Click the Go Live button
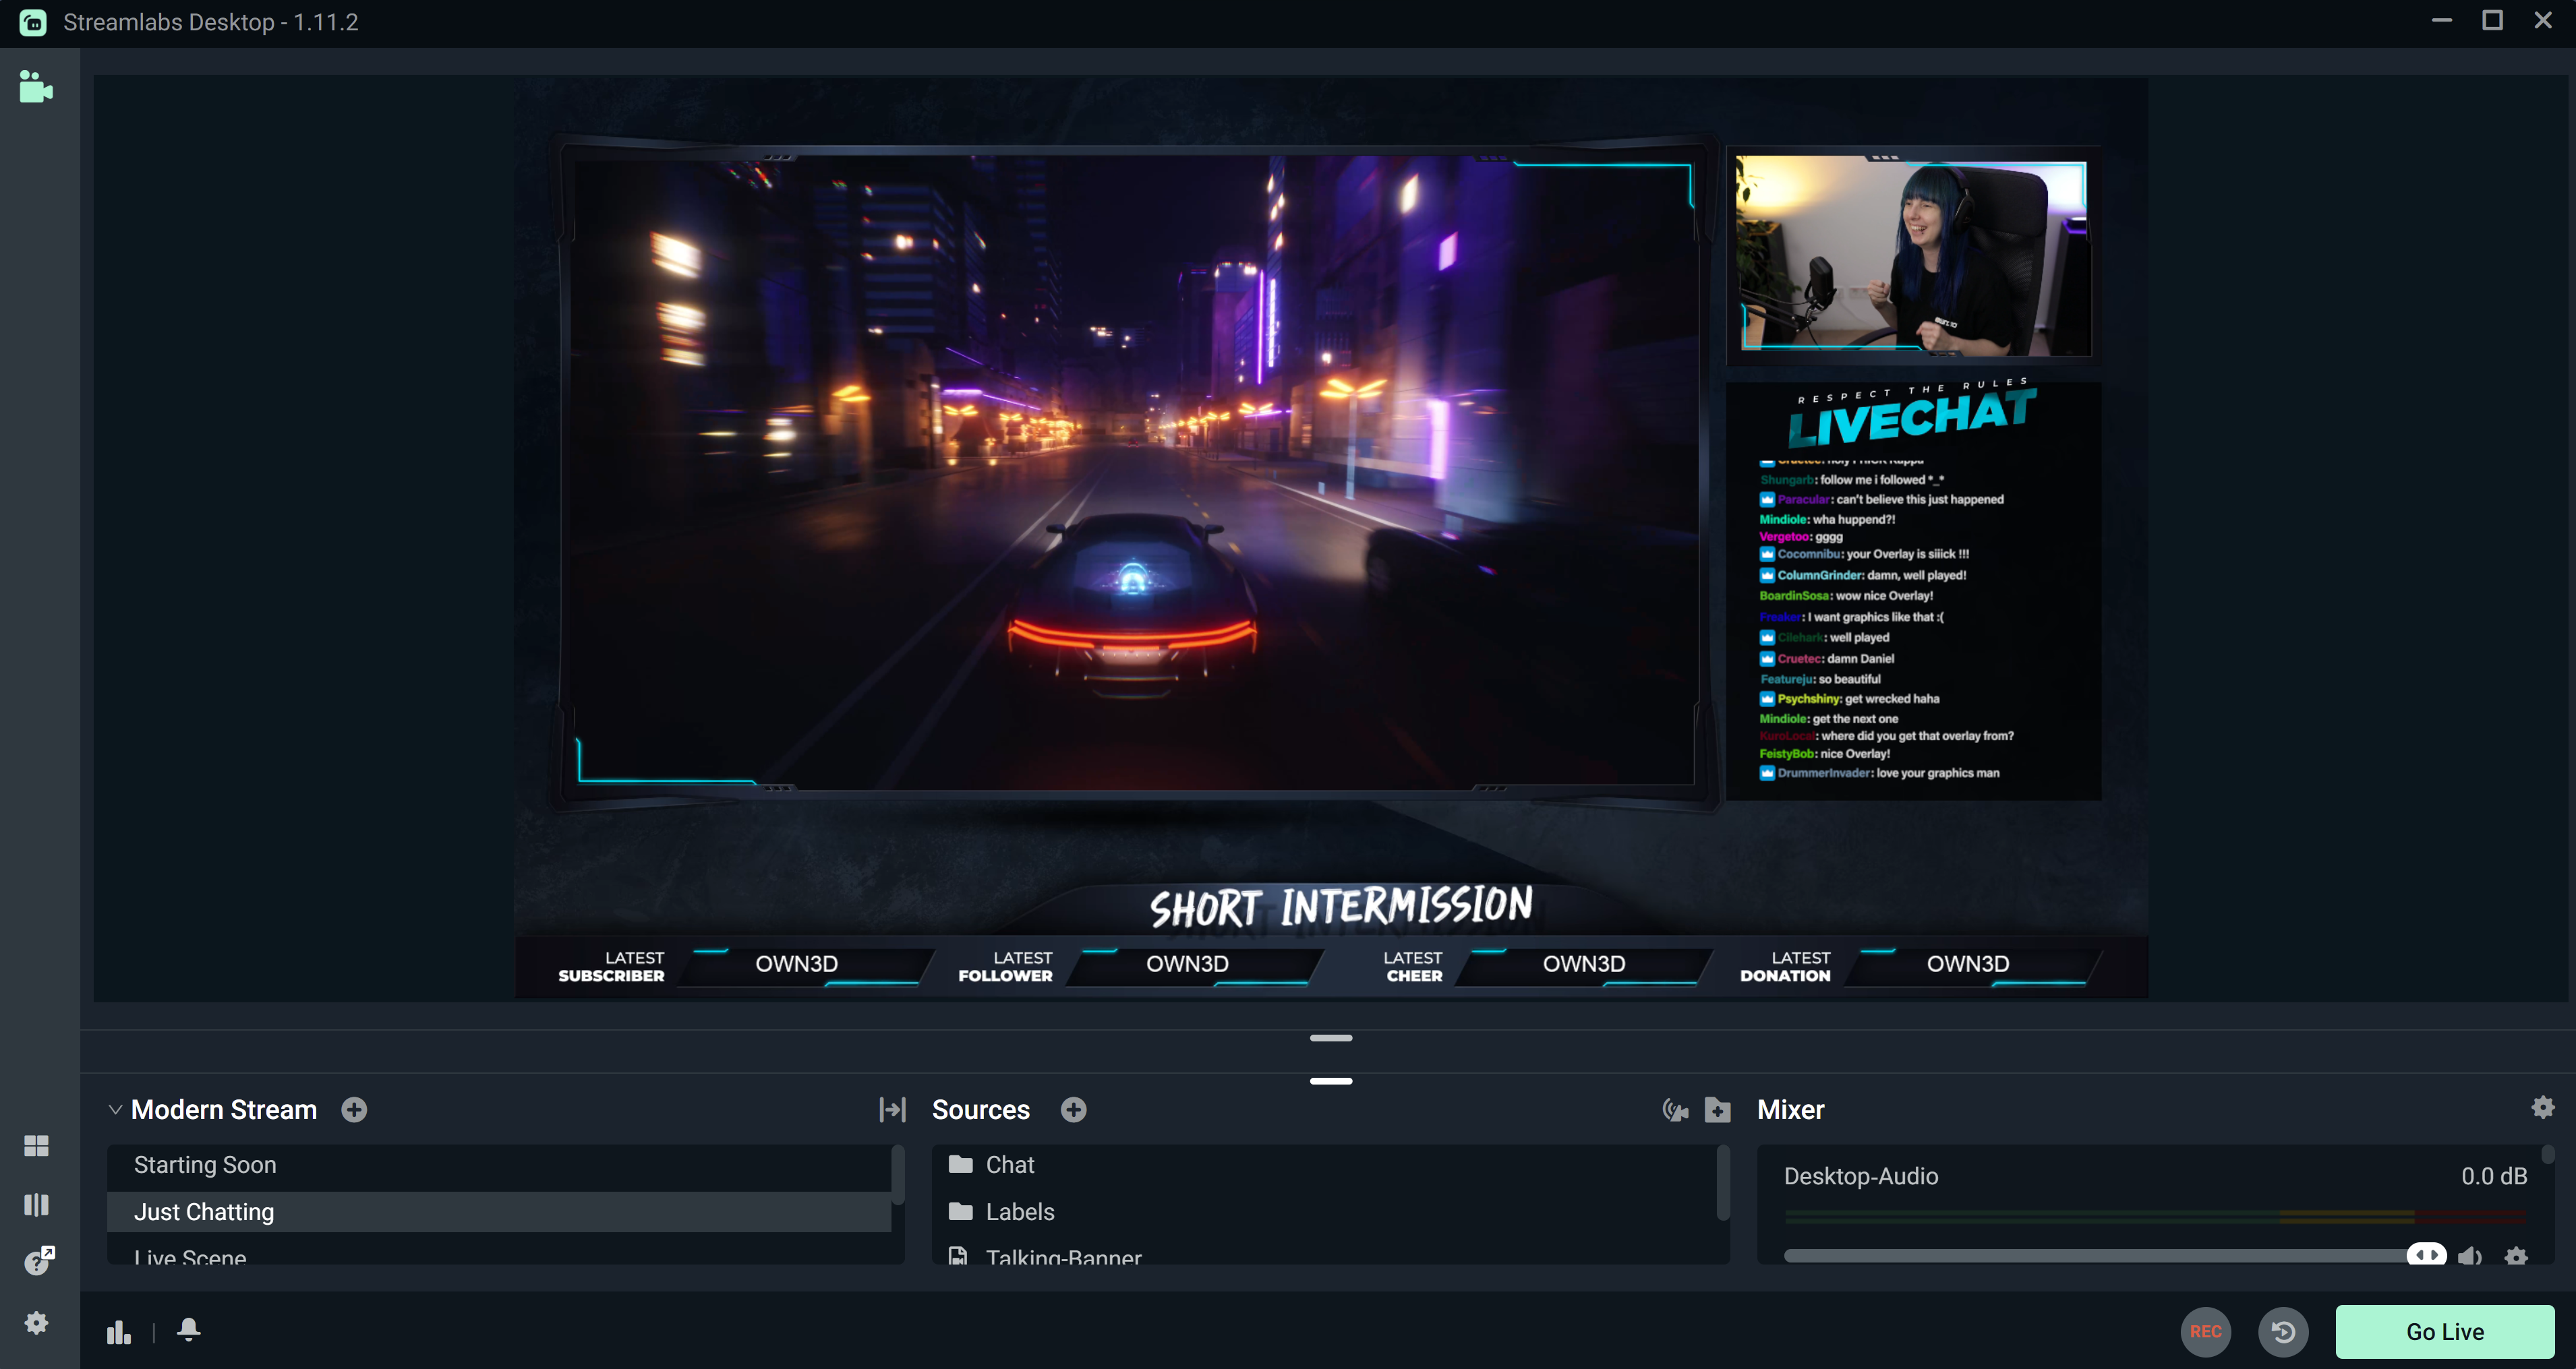This screenshot has width=2576, height=1369. pyautogui.click(x=2444, y=1332)
